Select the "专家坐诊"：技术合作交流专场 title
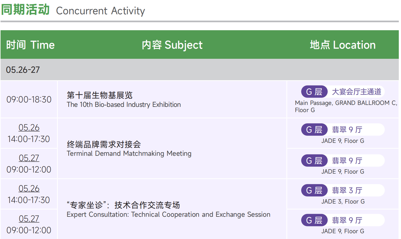 pos(123,205)
